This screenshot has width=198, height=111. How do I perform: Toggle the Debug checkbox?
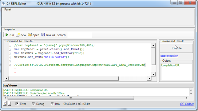coord(33,104)
